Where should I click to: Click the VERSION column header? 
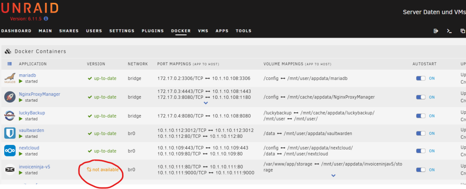[x=96, y=64]
